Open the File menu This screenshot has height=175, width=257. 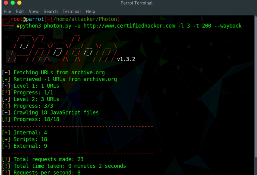pos(7,11)
